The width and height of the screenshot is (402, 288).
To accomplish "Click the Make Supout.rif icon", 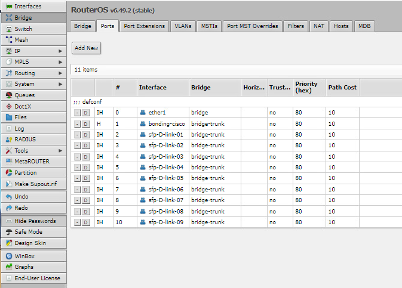I will tap(9, 184).
